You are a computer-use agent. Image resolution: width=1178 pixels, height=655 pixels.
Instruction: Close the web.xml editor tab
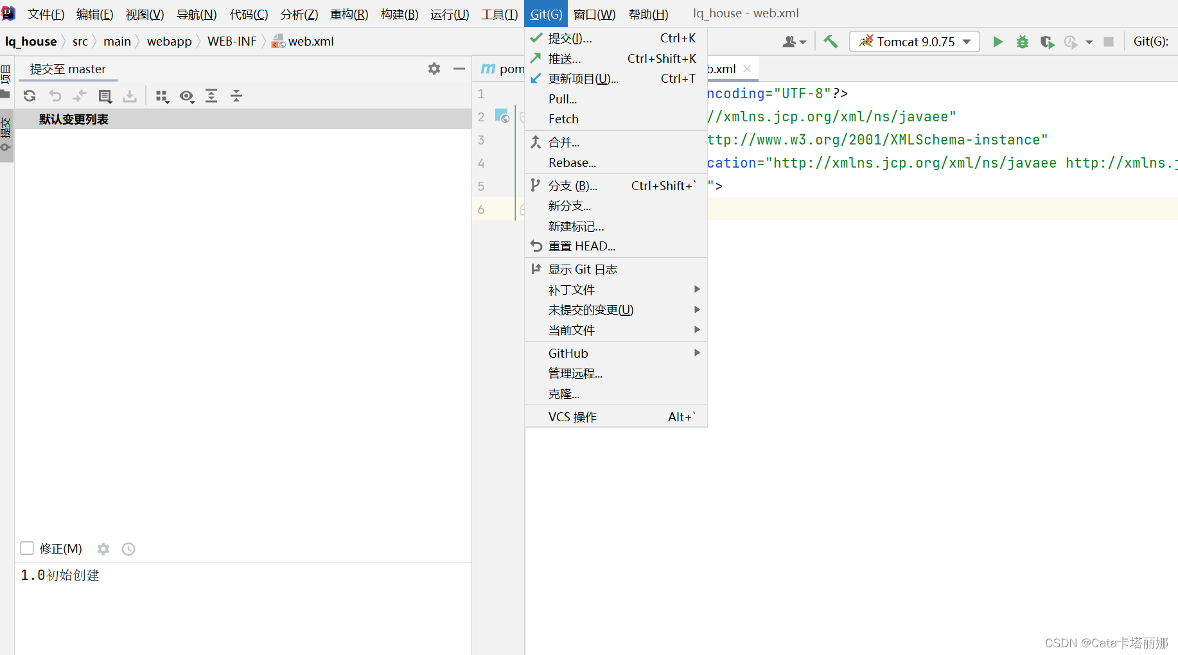coord(747,69)
